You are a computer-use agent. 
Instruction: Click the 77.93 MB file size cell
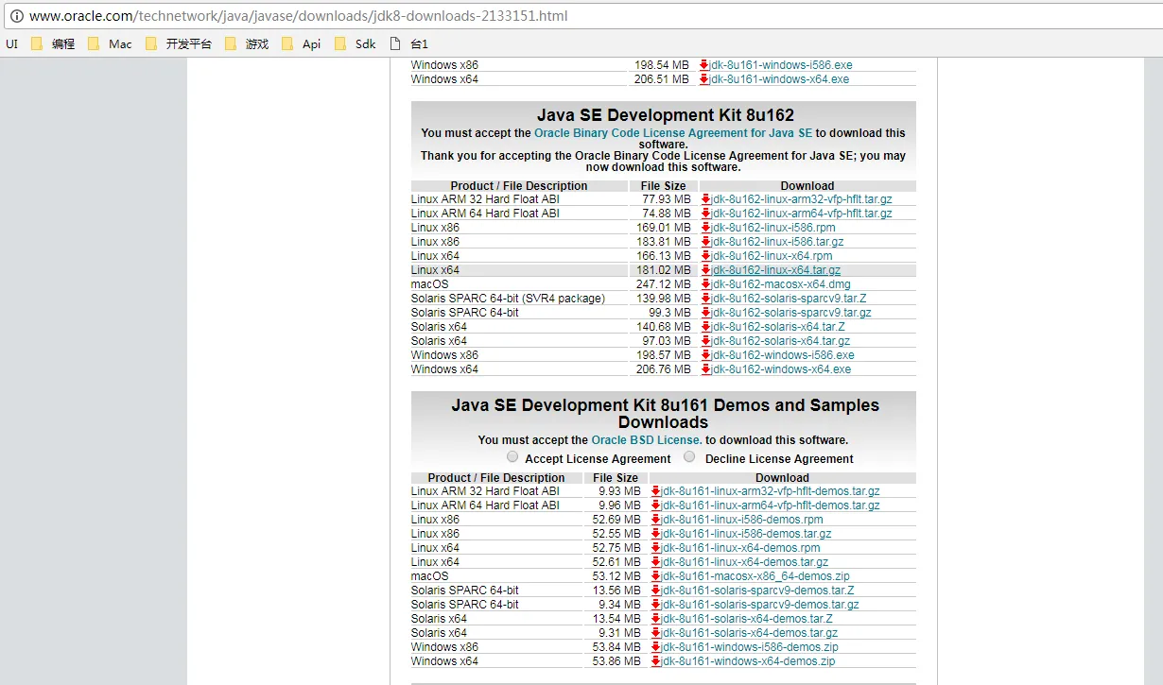click(x=664, y=199)
